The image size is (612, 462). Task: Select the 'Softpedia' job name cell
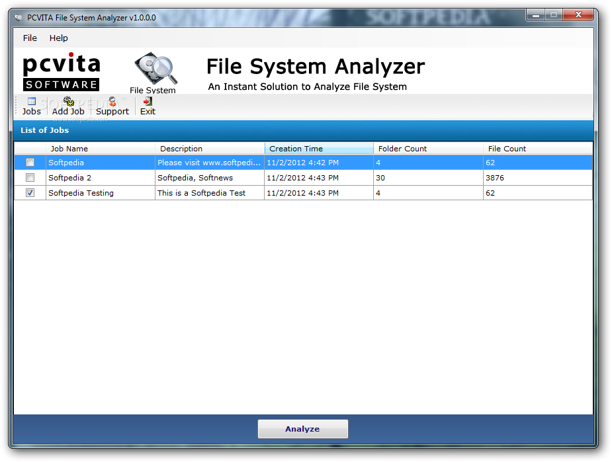coord(101,162)
